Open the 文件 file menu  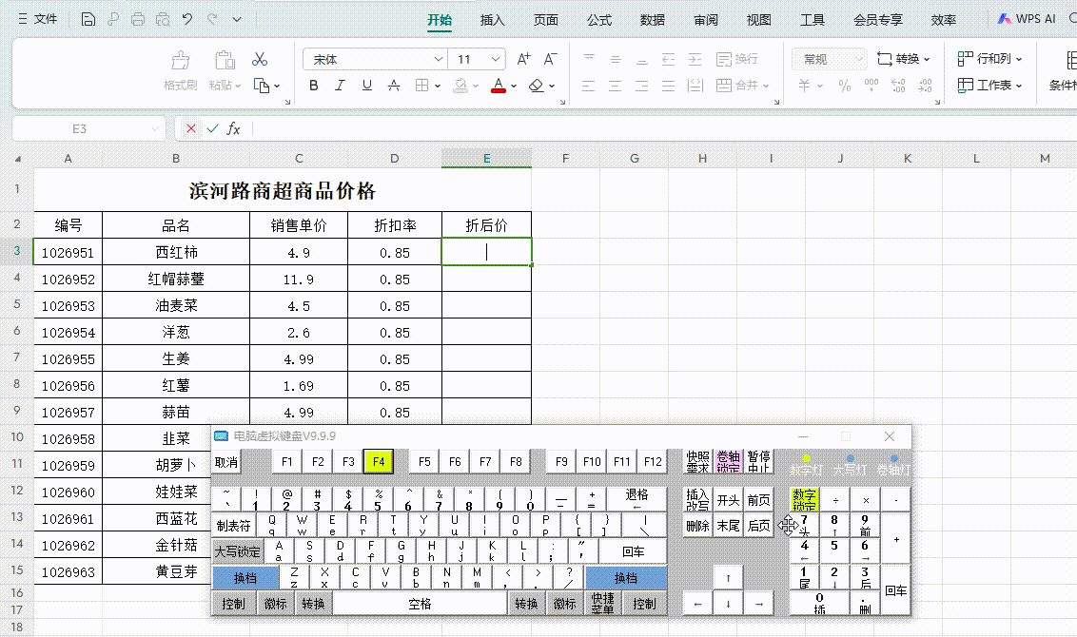point(38,19)
